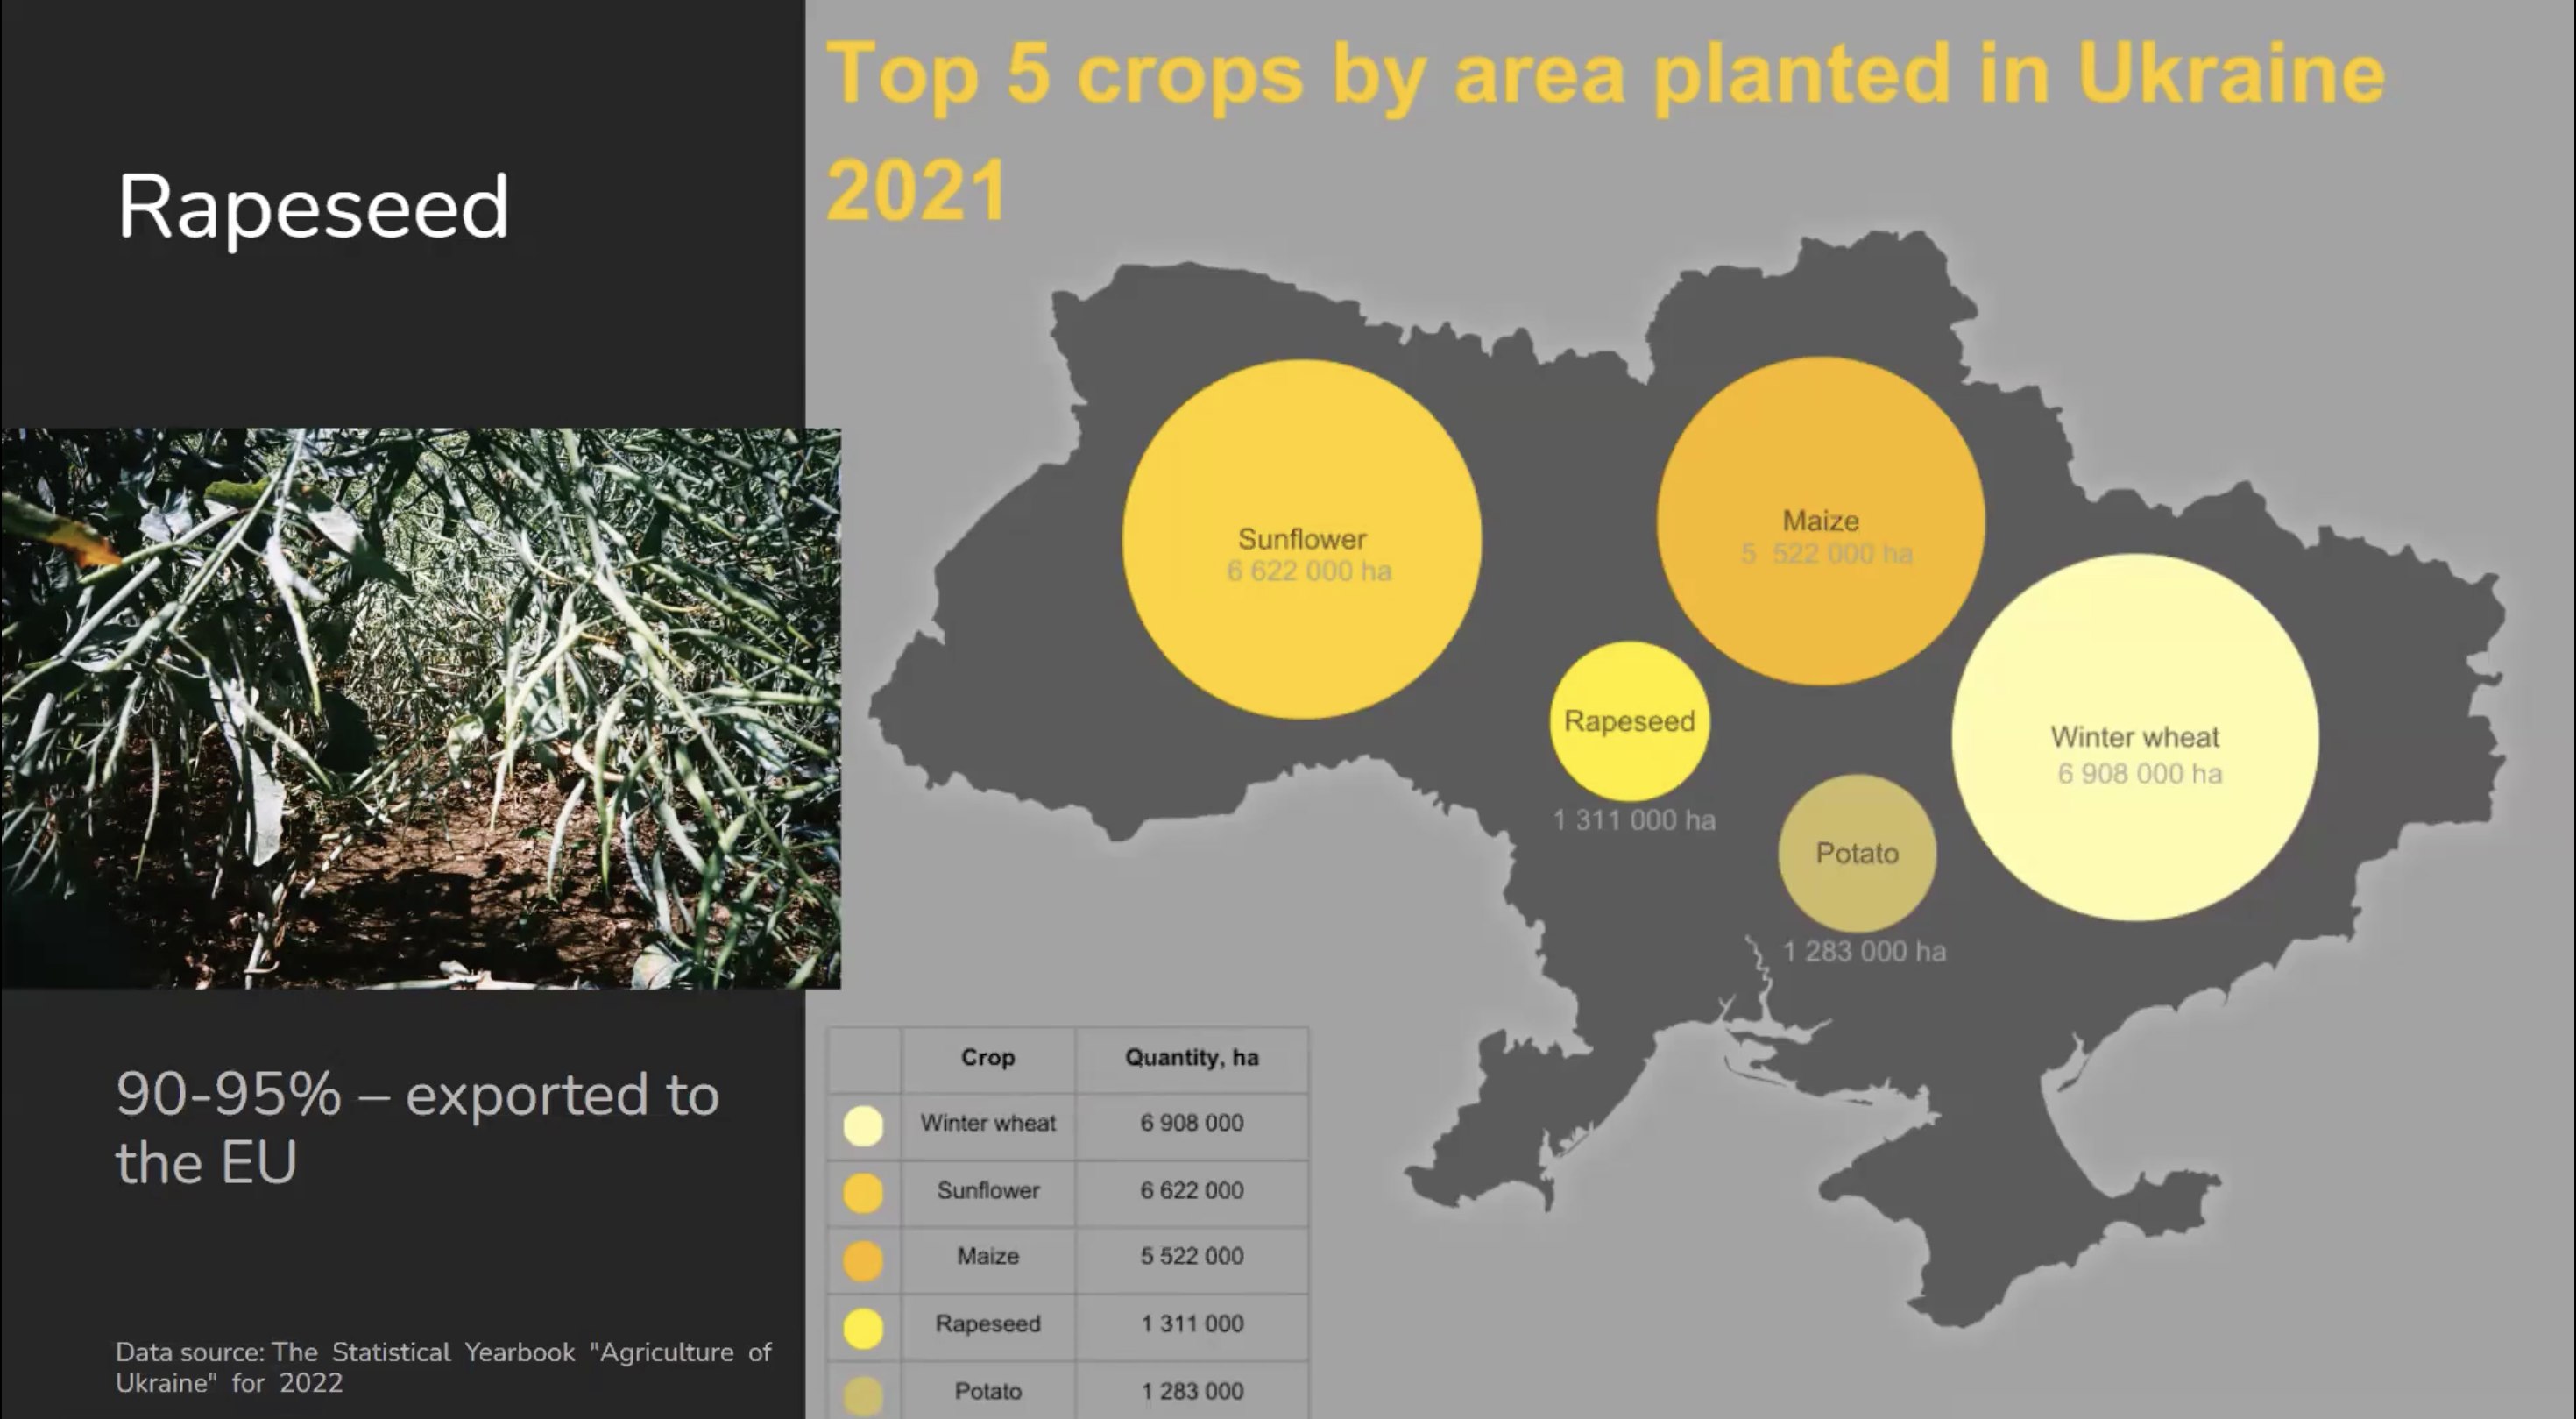Viewport: 2576px width, 1419px height.
Task: Click the '2021' year in the title
Action: coord(916,190)
